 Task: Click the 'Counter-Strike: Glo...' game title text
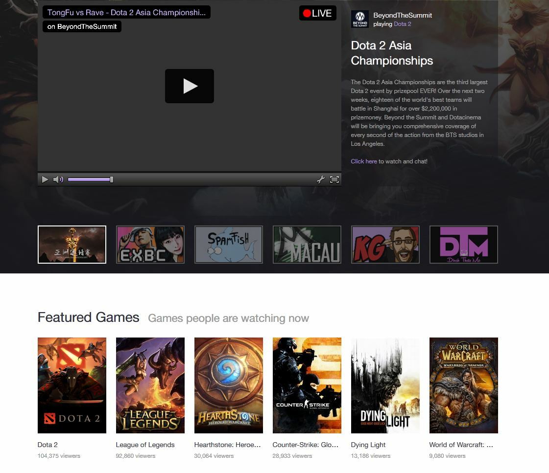305,445
